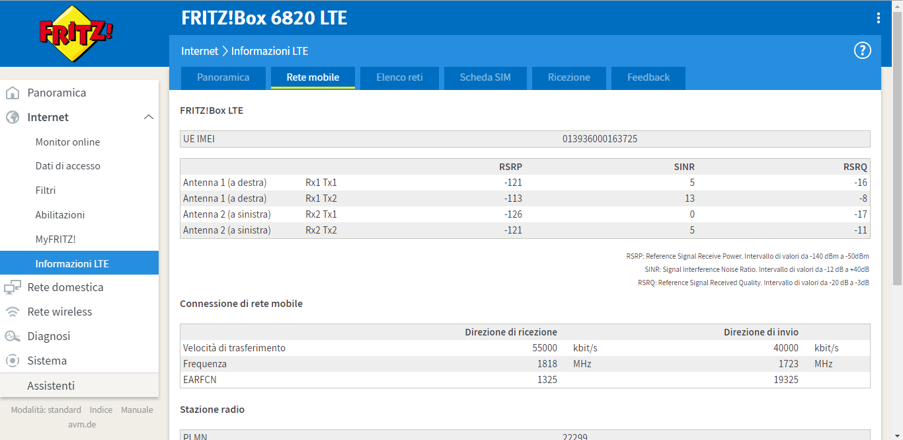Viewport: 903px width, 440px height.
Task: Collapse the Internet menu chevron
Action: 148,117
